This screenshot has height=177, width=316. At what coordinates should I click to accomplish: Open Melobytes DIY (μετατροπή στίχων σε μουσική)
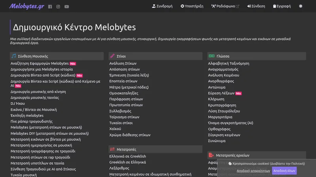click(x=50, y=133)
